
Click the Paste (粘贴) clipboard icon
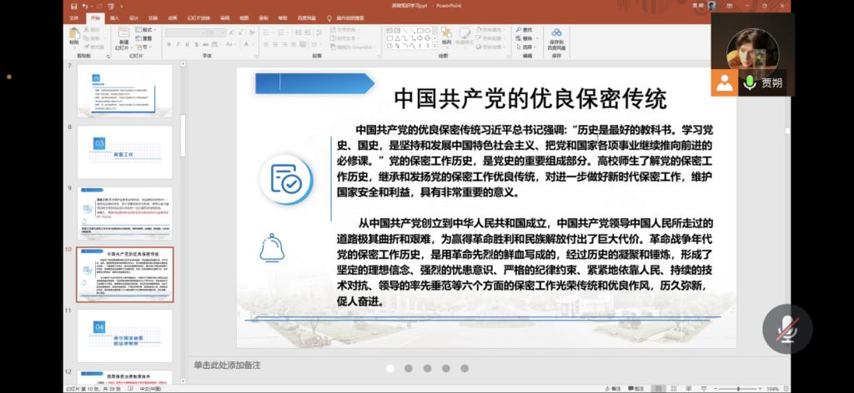[x=73, y=33]
